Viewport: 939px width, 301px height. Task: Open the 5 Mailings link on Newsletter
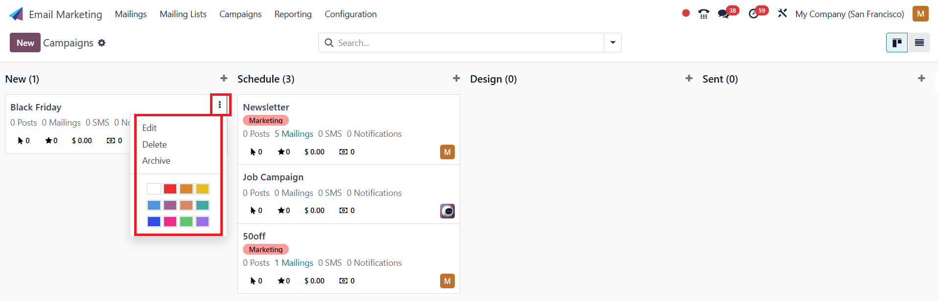294,134
